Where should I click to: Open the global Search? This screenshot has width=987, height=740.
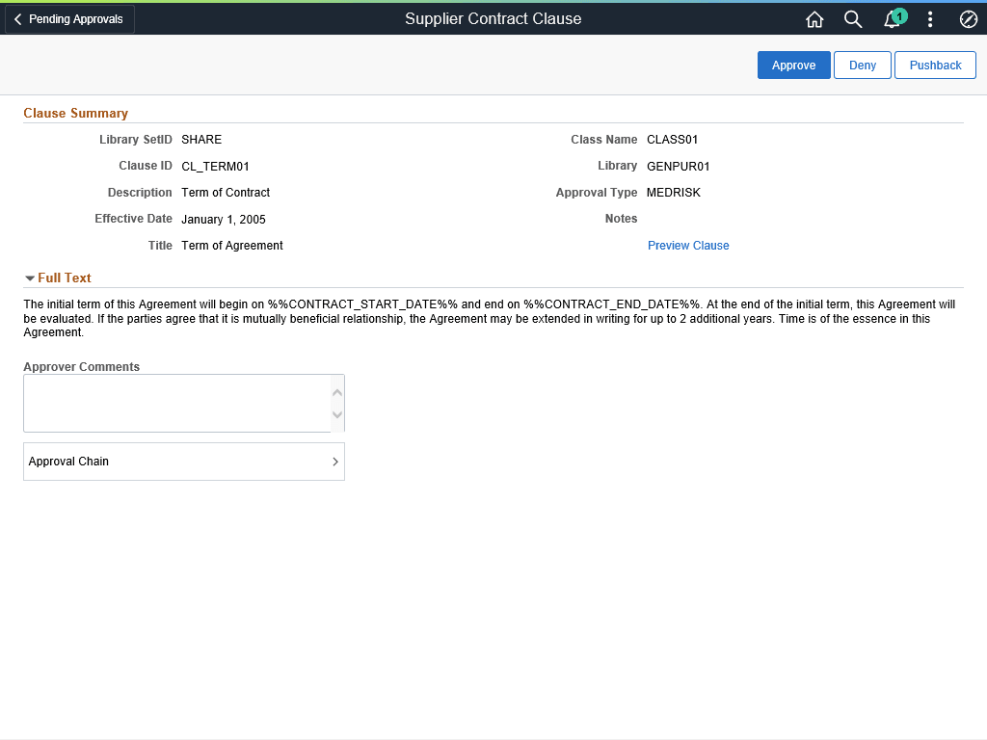[853, 19]
